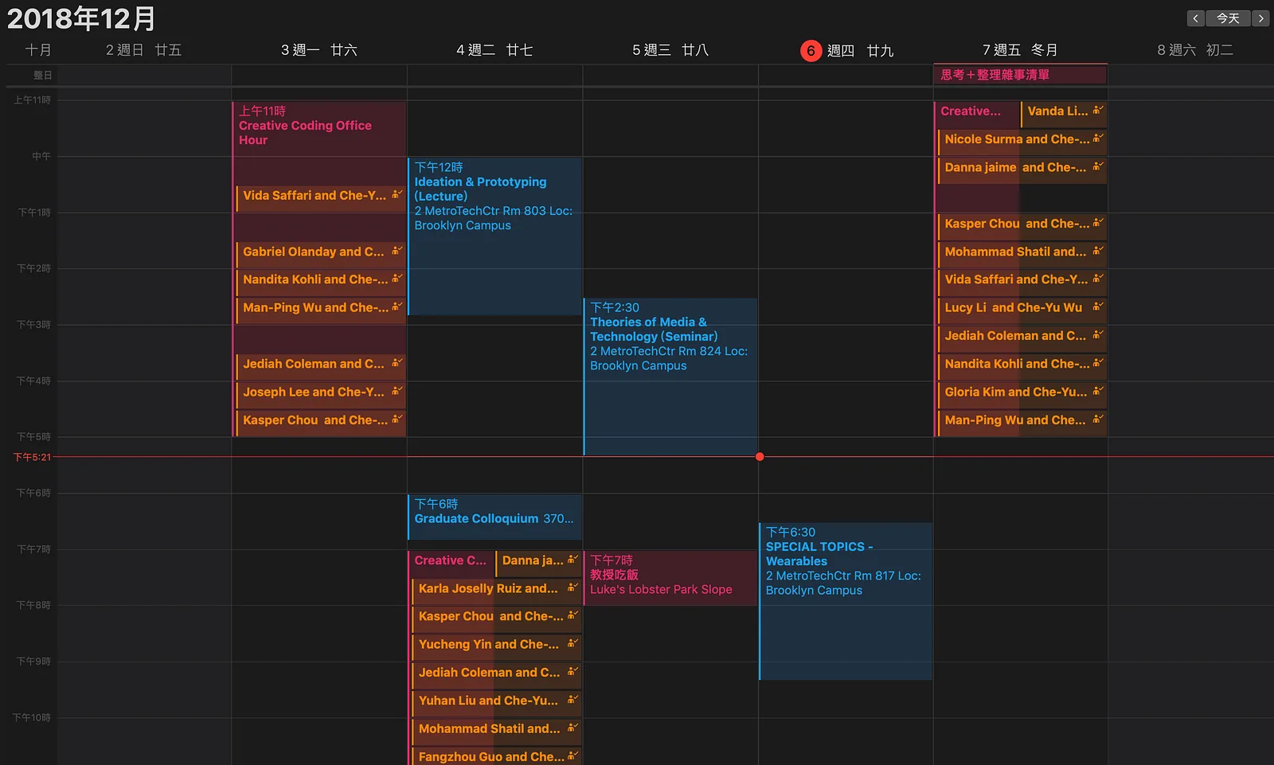Click attendee icon on Monday Kasper Chou event
The image size is (1274, 765).
coord(397,419)
